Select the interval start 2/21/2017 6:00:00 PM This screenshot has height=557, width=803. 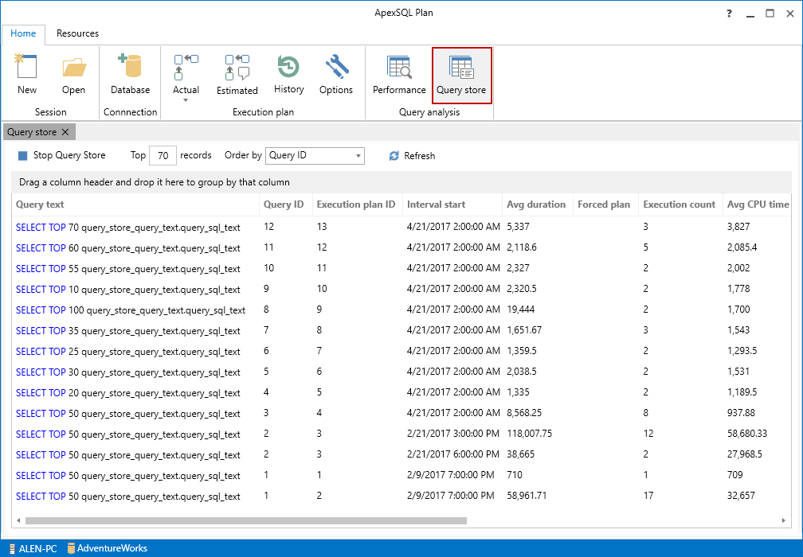point(453,454)
